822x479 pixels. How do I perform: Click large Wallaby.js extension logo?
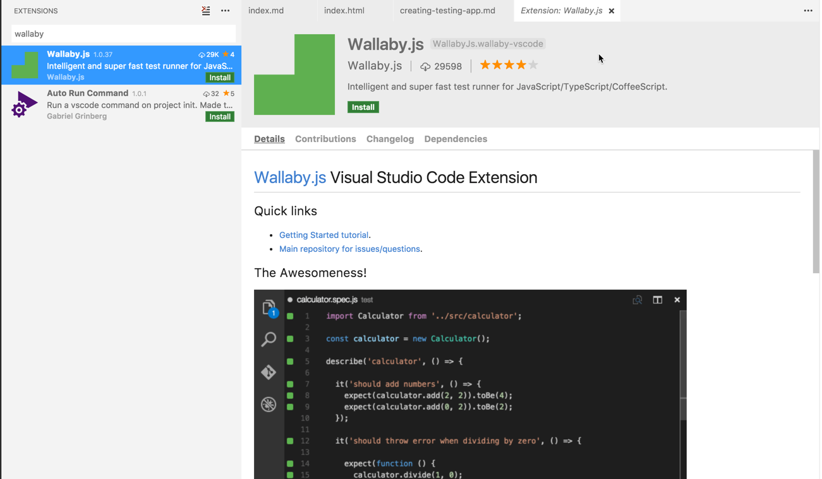[294, 74]
